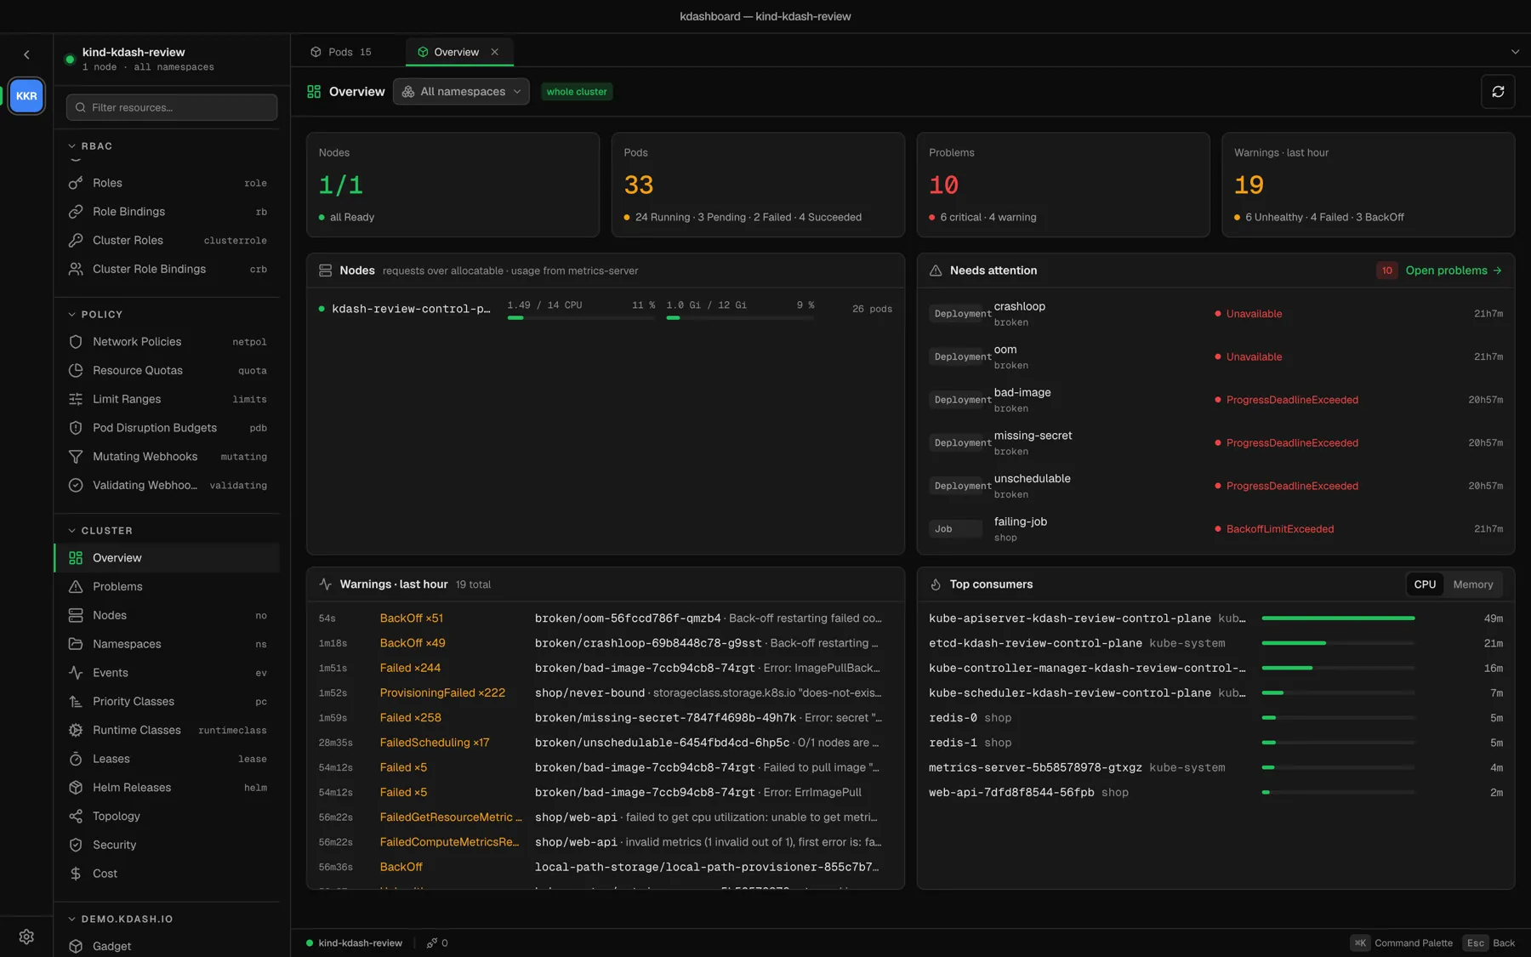Click CPU usage bar of kdash-review-control-plane node
Image resolution: width=1531 pixels, height=957 pixels.
(581, 317)
